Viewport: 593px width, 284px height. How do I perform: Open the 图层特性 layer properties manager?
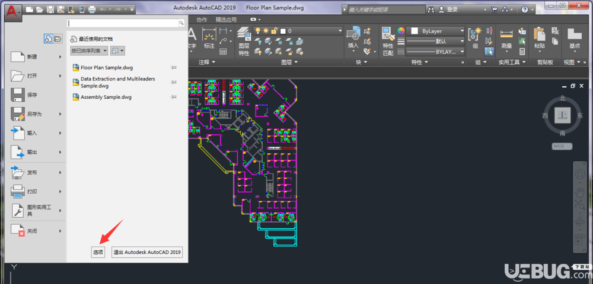[244, 41]
